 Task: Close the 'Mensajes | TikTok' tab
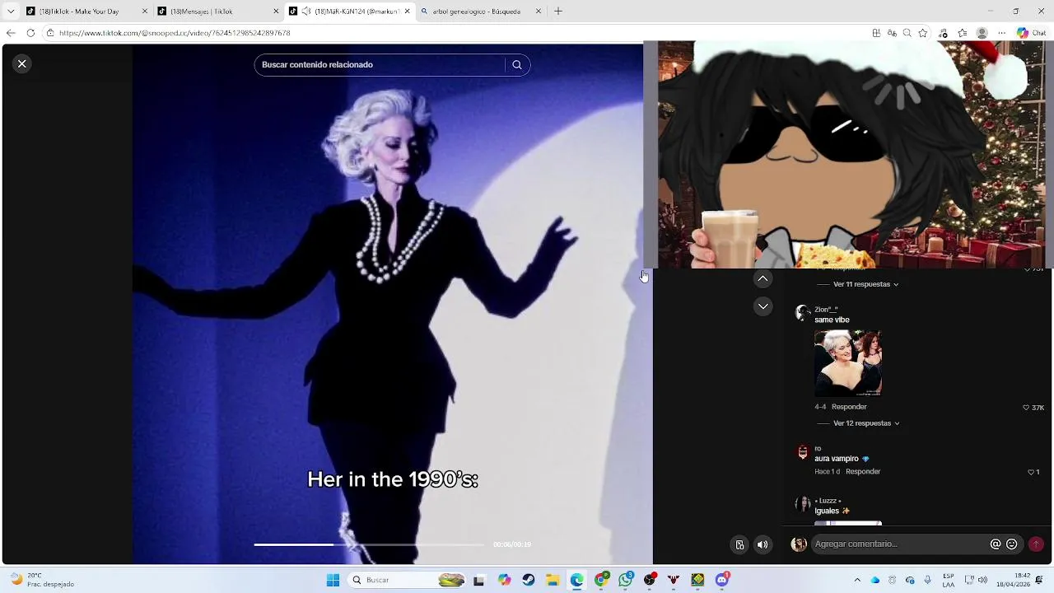click(276, 12)
